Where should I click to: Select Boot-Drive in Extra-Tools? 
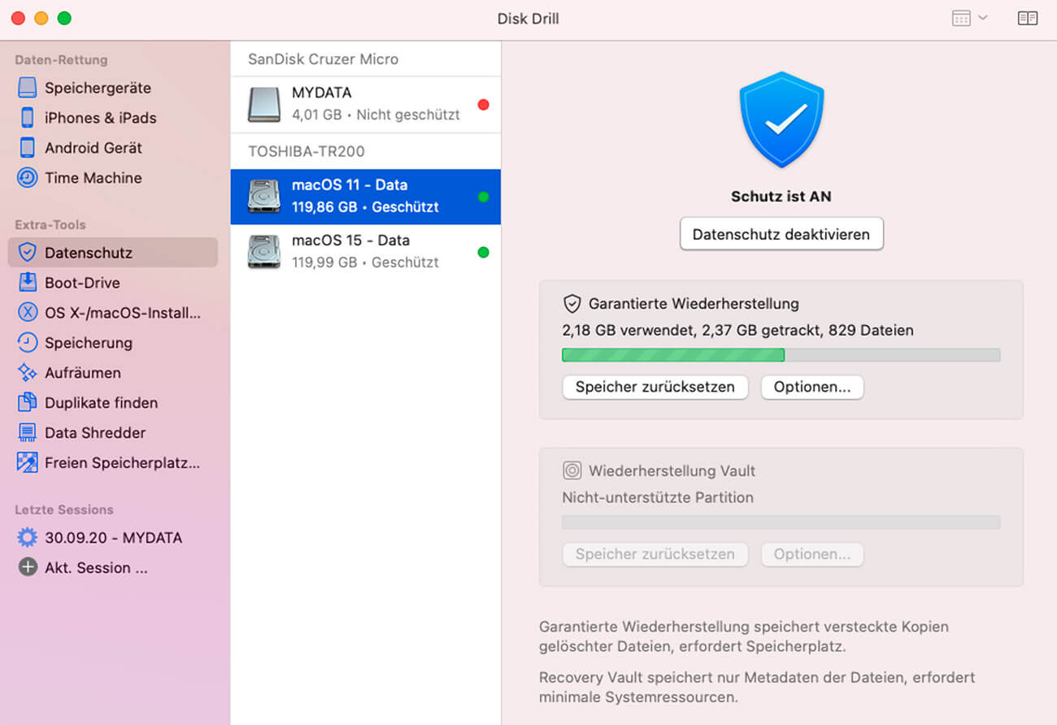point(113,283)
